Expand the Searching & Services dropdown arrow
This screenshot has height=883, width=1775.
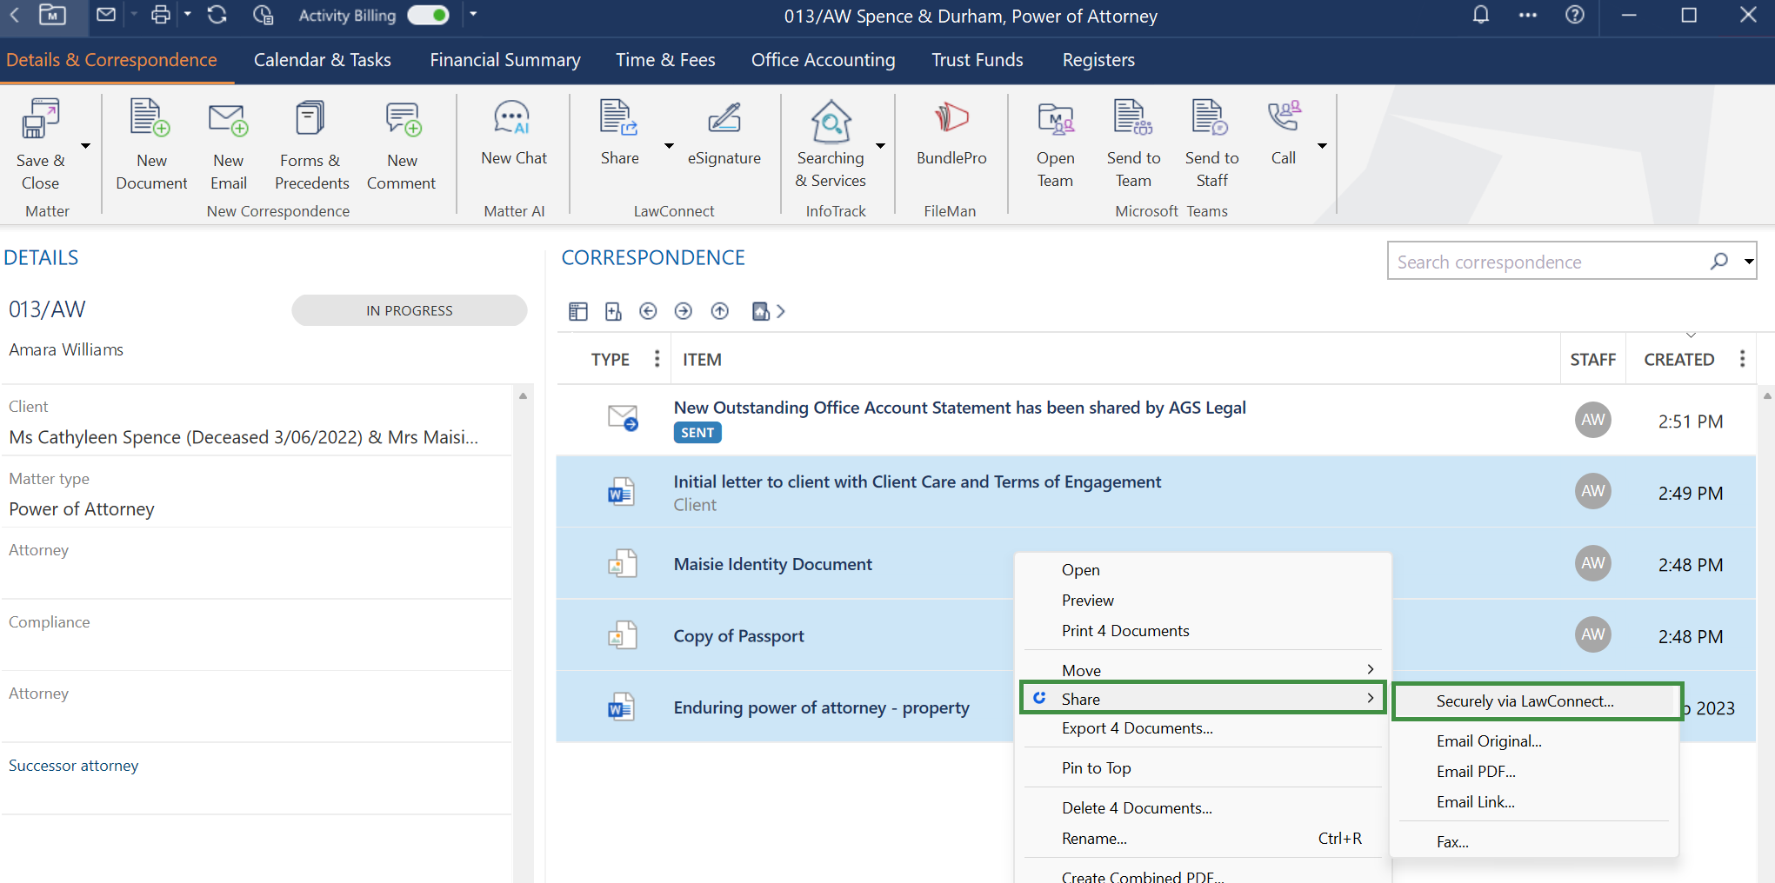(880, 146)
